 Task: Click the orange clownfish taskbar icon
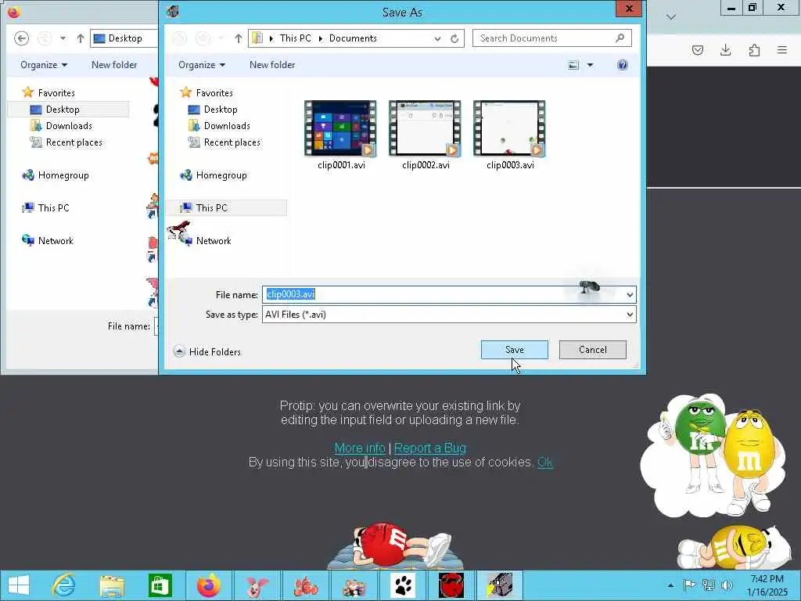click(306, 585)
